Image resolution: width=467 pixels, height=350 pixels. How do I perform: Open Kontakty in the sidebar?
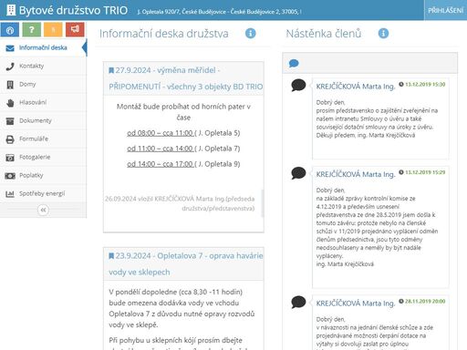tap(43, 66)
